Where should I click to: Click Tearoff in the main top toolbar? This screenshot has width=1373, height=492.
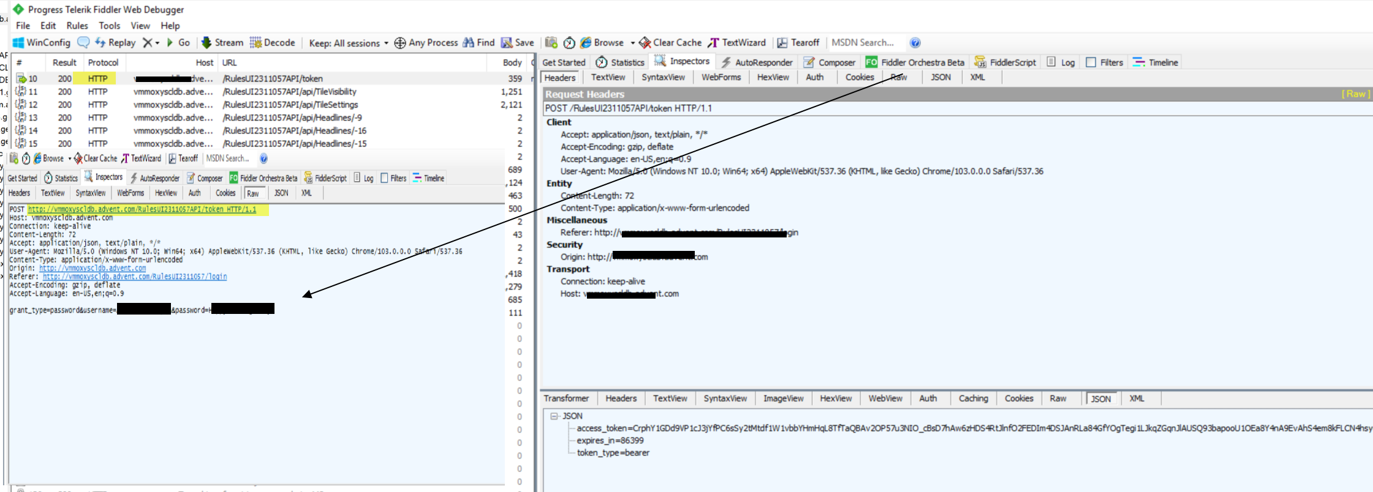click(798, 43)
